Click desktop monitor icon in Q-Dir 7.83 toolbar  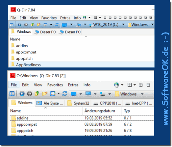click(x=88, y=94)
